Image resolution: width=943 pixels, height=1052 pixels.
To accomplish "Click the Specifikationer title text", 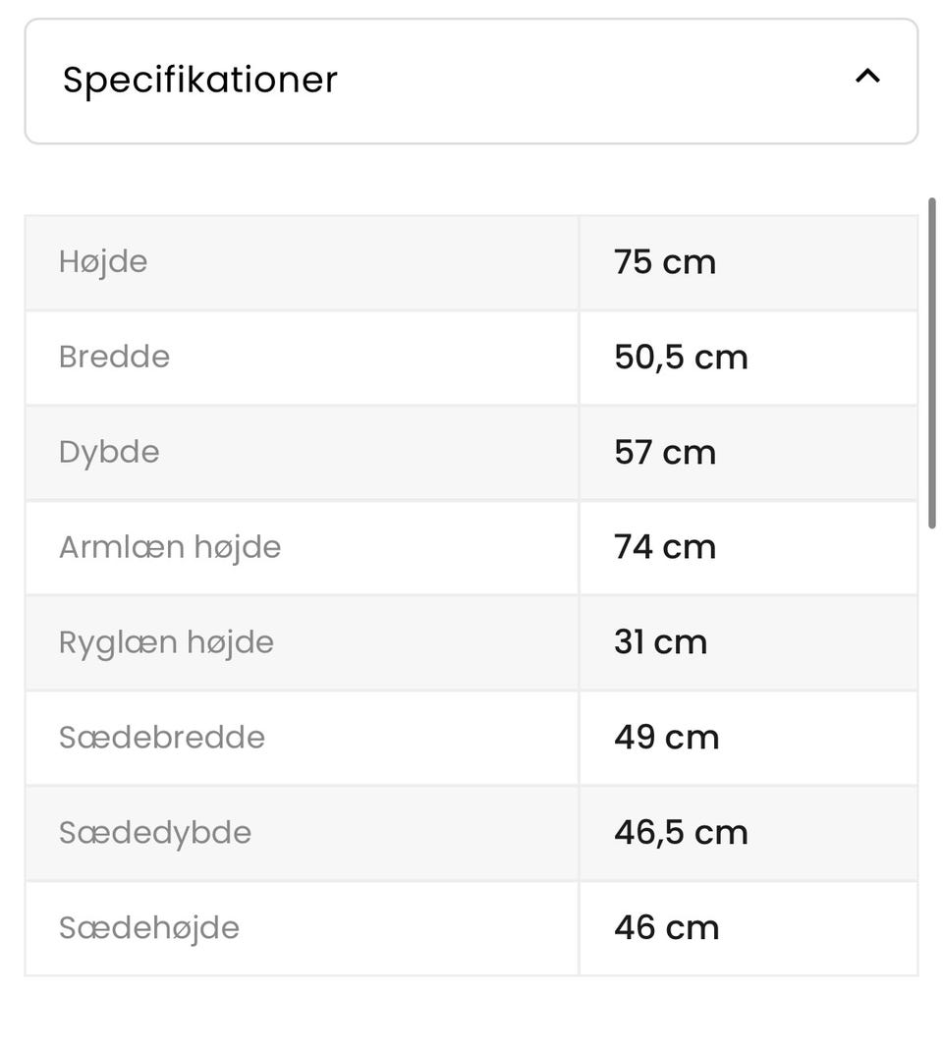I will pyautogui.click(x=200, y=81).
